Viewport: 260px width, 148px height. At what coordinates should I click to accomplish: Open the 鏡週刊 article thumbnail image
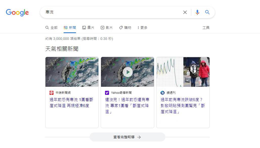point(183,72)
